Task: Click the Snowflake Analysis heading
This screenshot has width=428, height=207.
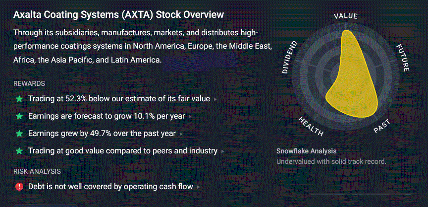Action: coord(306,151)
